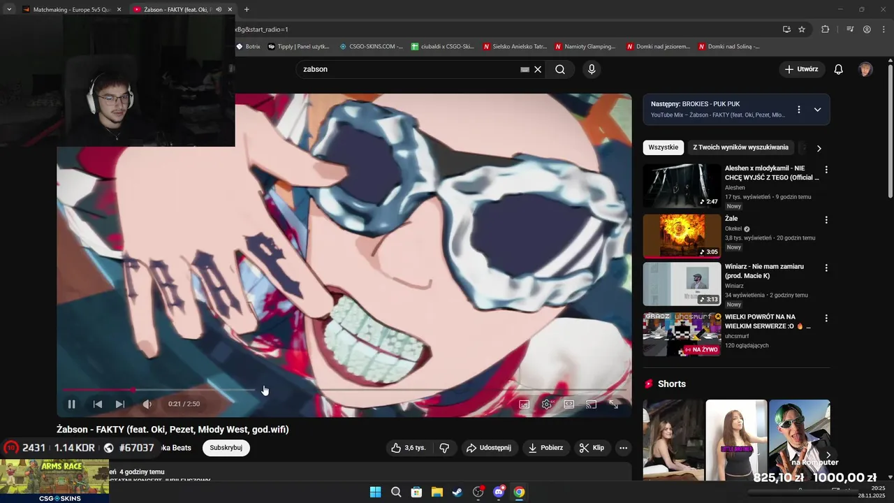This screenshot has height=503, width=894.
Task: Close the Żabson - FAKTY browser tab
Action: click(x=230, y=10)
